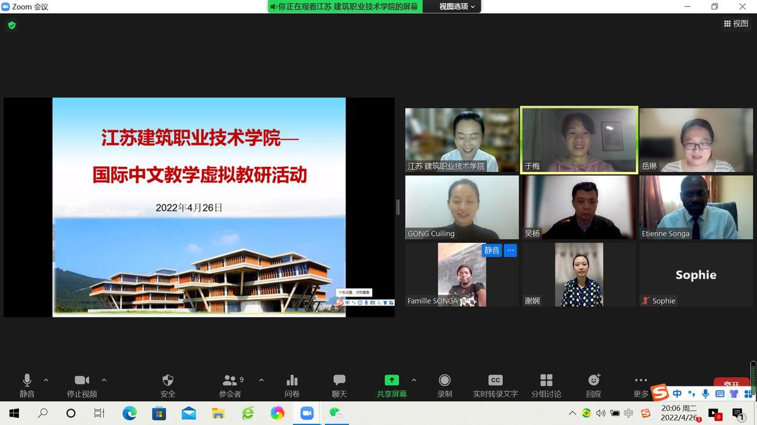Click the divider handle beside the shared screen
Viewport: 757px width, 425px height.
(x=398, y=207)
